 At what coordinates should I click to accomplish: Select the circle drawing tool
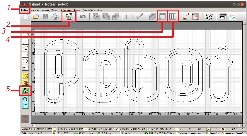25,61
